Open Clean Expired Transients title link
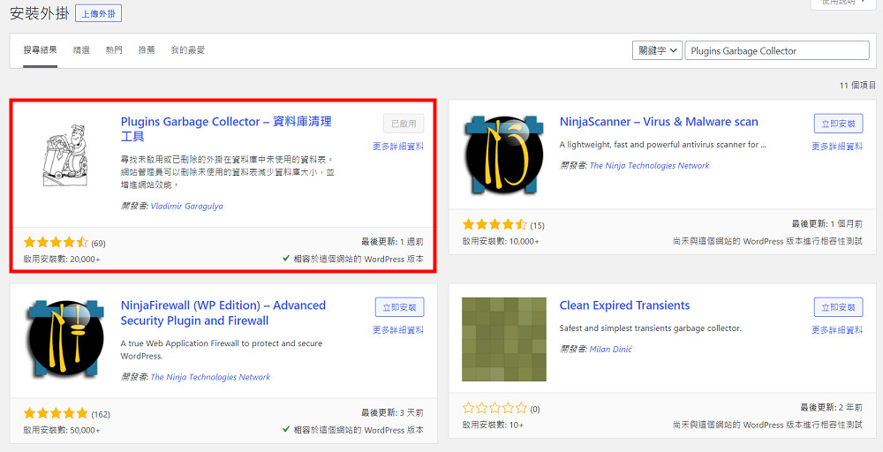Viewport: 883px width, 452px height. coord(624,305)
